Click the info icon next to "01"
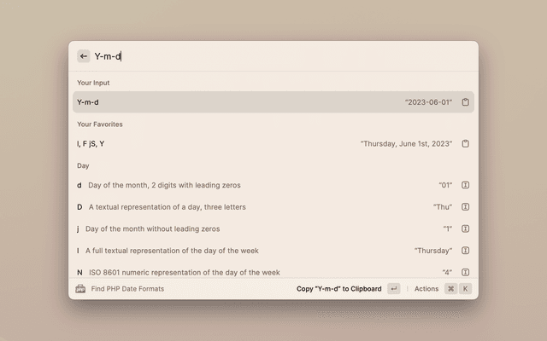This screenshot has width=547, height=341. [466, 185]
